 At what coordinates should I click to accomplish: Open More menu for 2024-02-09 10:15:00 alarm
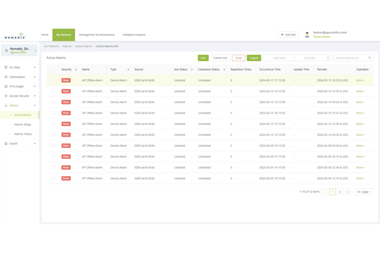(x=361, y=146)
